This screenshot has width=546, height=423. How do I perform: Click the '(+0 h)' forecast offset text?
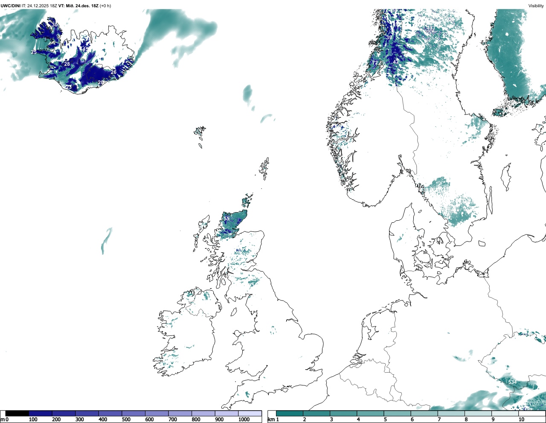(105, 6)
